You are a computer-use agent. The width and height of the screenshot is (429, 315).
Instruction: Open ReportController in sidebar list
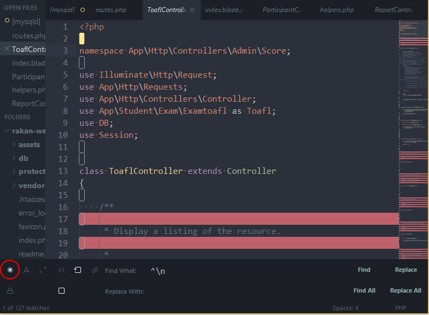point(28,104)
